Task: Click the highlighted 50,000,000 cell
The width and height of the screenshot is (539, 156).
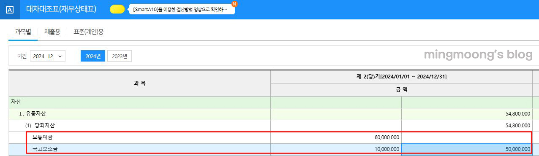Action: (467, 149)
